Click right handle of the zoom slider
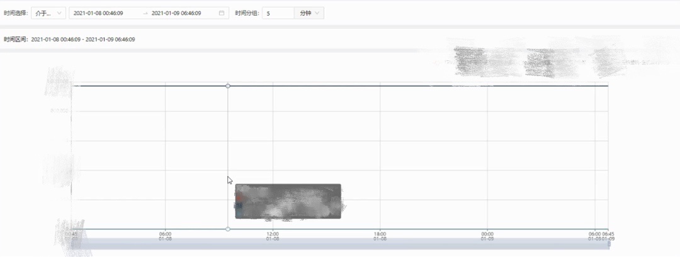The width and height of the screenshot is (680, 257). [x=608, y=244]
